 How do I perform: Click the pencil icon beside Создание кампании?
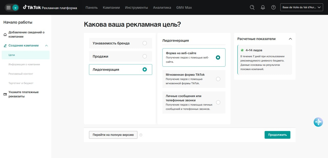(5, 46)
